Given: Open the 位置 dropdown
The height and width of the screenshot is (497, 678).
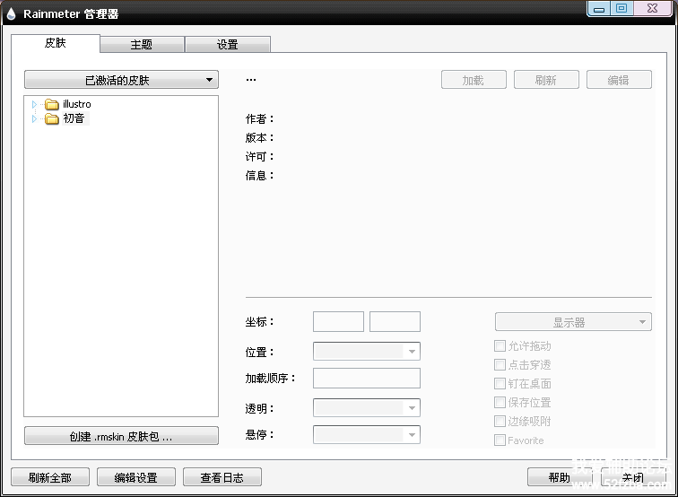Looking at the screenshot, I should [x=367, y=352].
